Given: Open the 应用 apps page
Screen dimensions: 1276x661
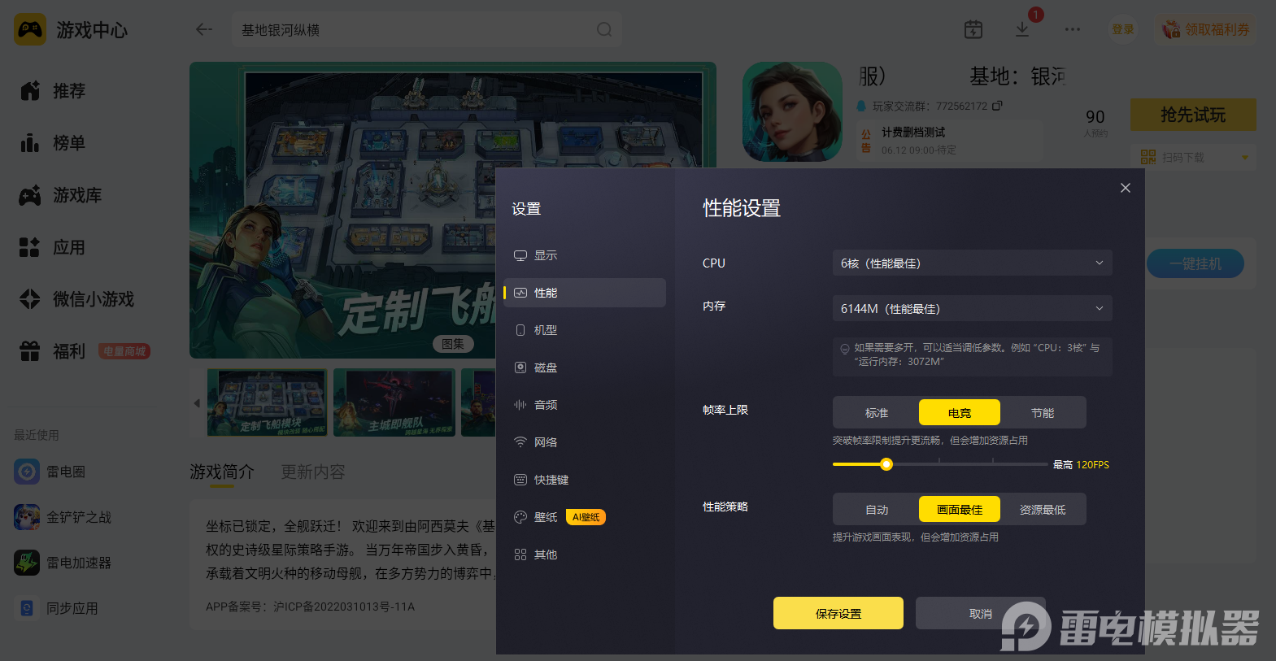Looking at the screenshot, I should (54, 247).
